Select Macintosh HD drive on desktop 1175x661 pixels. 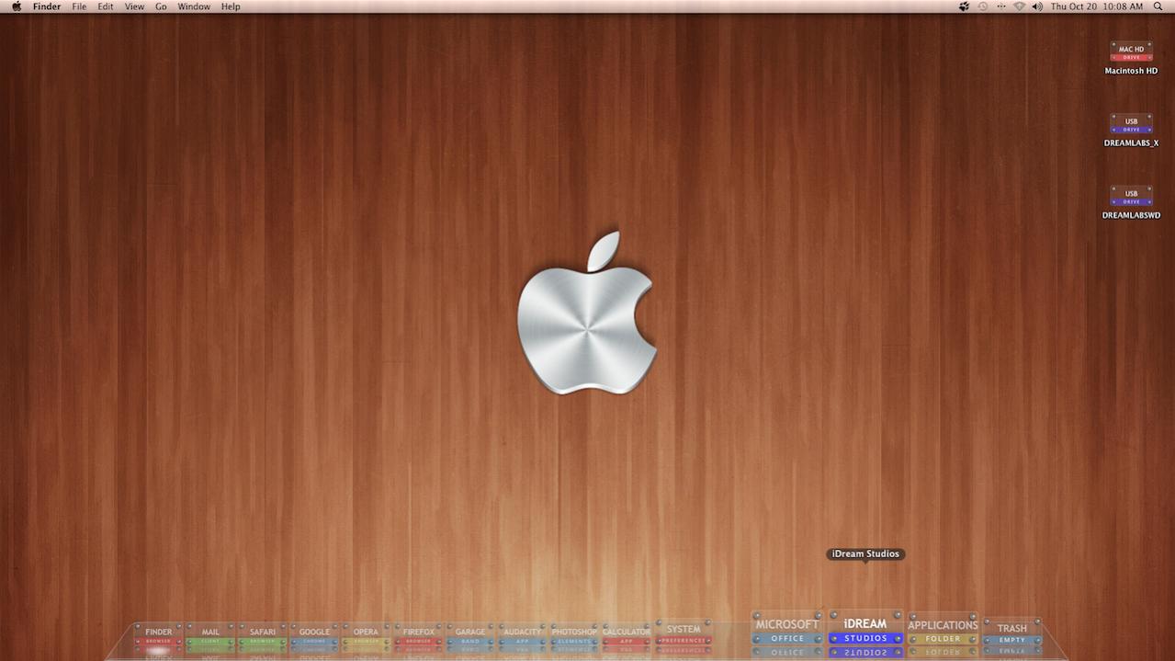(x=1131, y=58)
